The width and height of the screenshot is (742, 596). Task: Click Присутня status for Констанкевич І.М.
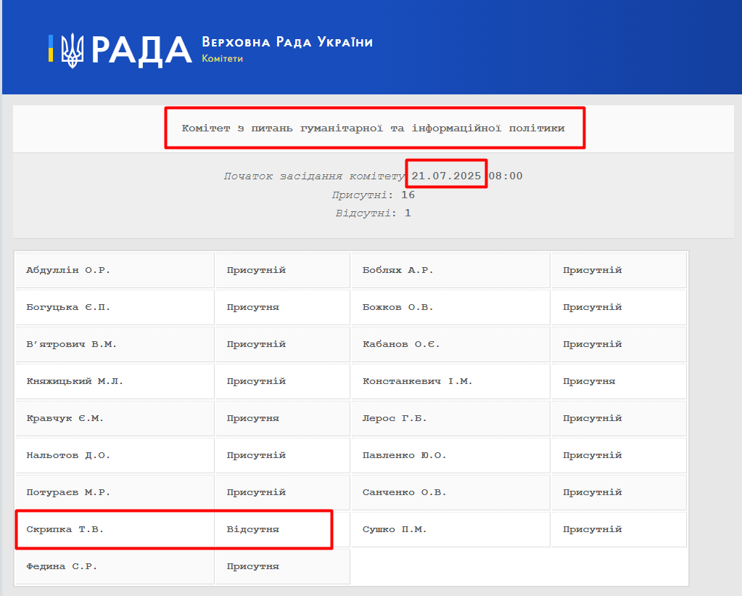point(589,381)
